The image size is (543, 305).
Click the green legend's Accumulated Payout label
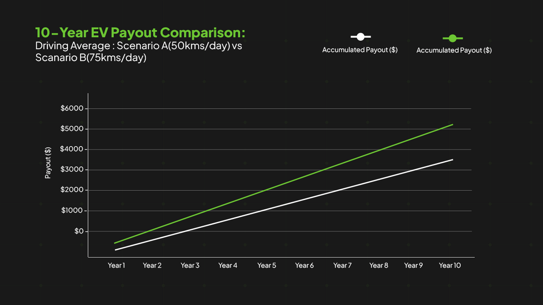(x=454, y=51)
